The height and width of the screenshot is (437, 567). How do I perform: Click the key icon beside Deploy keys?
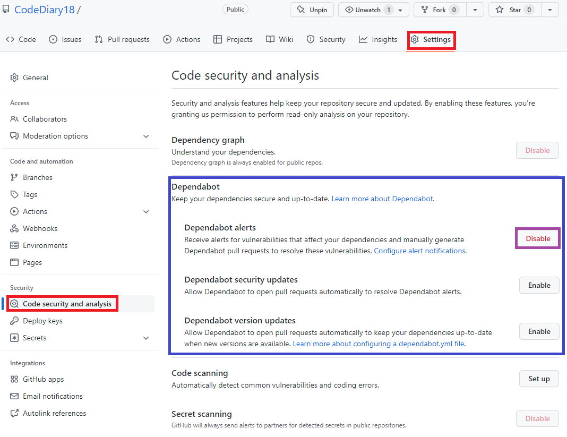(14, 321)
